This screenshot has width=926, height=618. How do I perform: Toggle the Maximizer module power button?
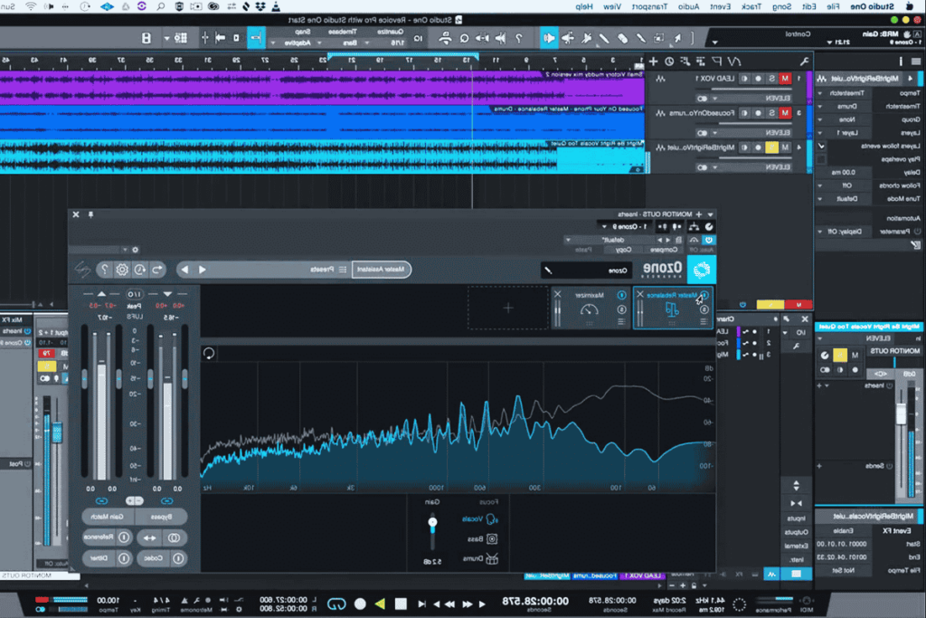(x=621, y=295)
